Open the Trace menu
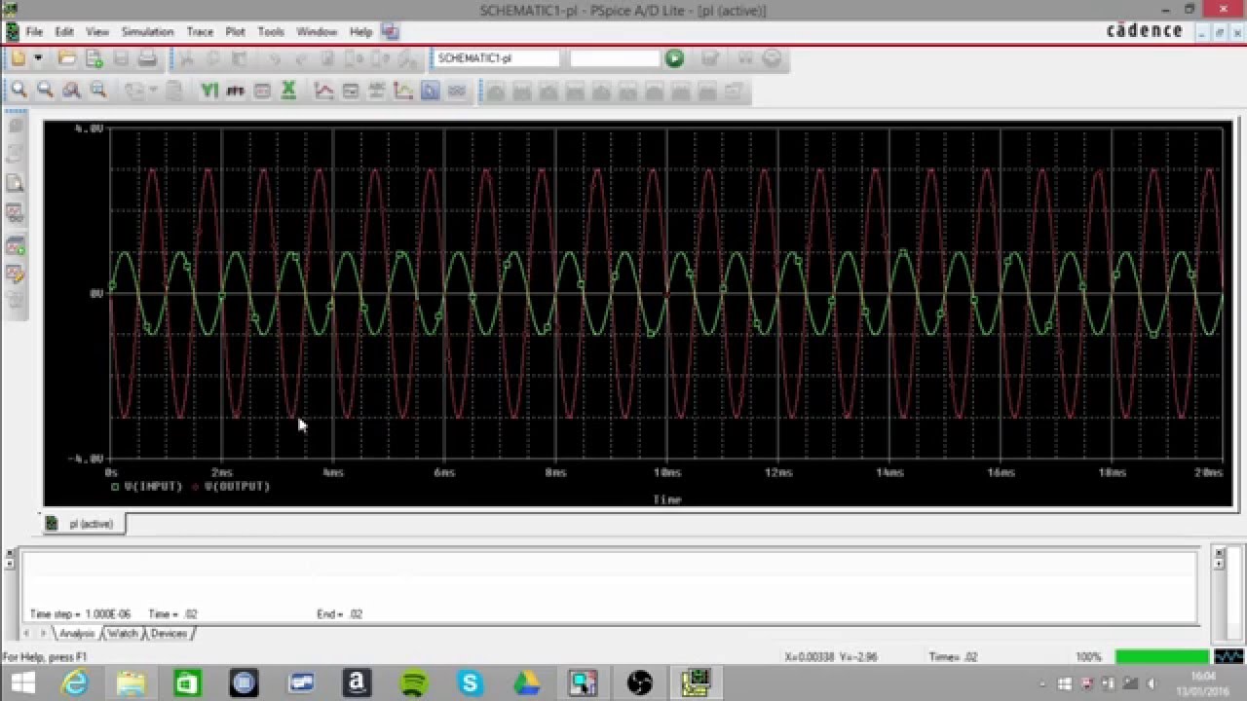This screenshot has width=1247, height=701. click(x=200, y=31)
